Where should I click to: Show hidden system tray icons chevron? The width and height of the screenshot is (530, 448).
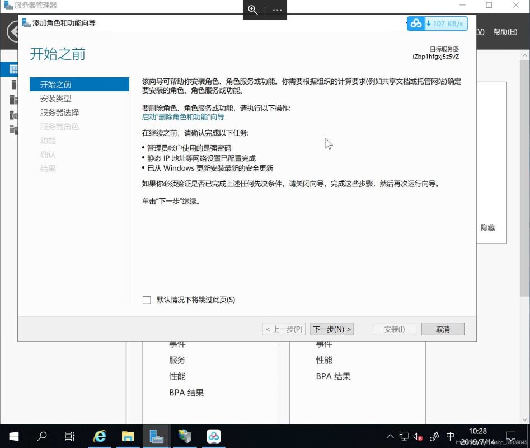click(x=390, y=436)
